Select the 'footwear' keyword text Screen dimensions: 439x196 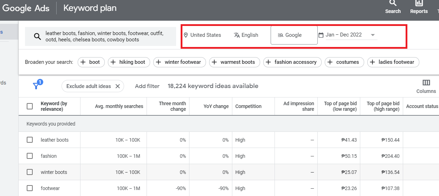click(50, 188)
